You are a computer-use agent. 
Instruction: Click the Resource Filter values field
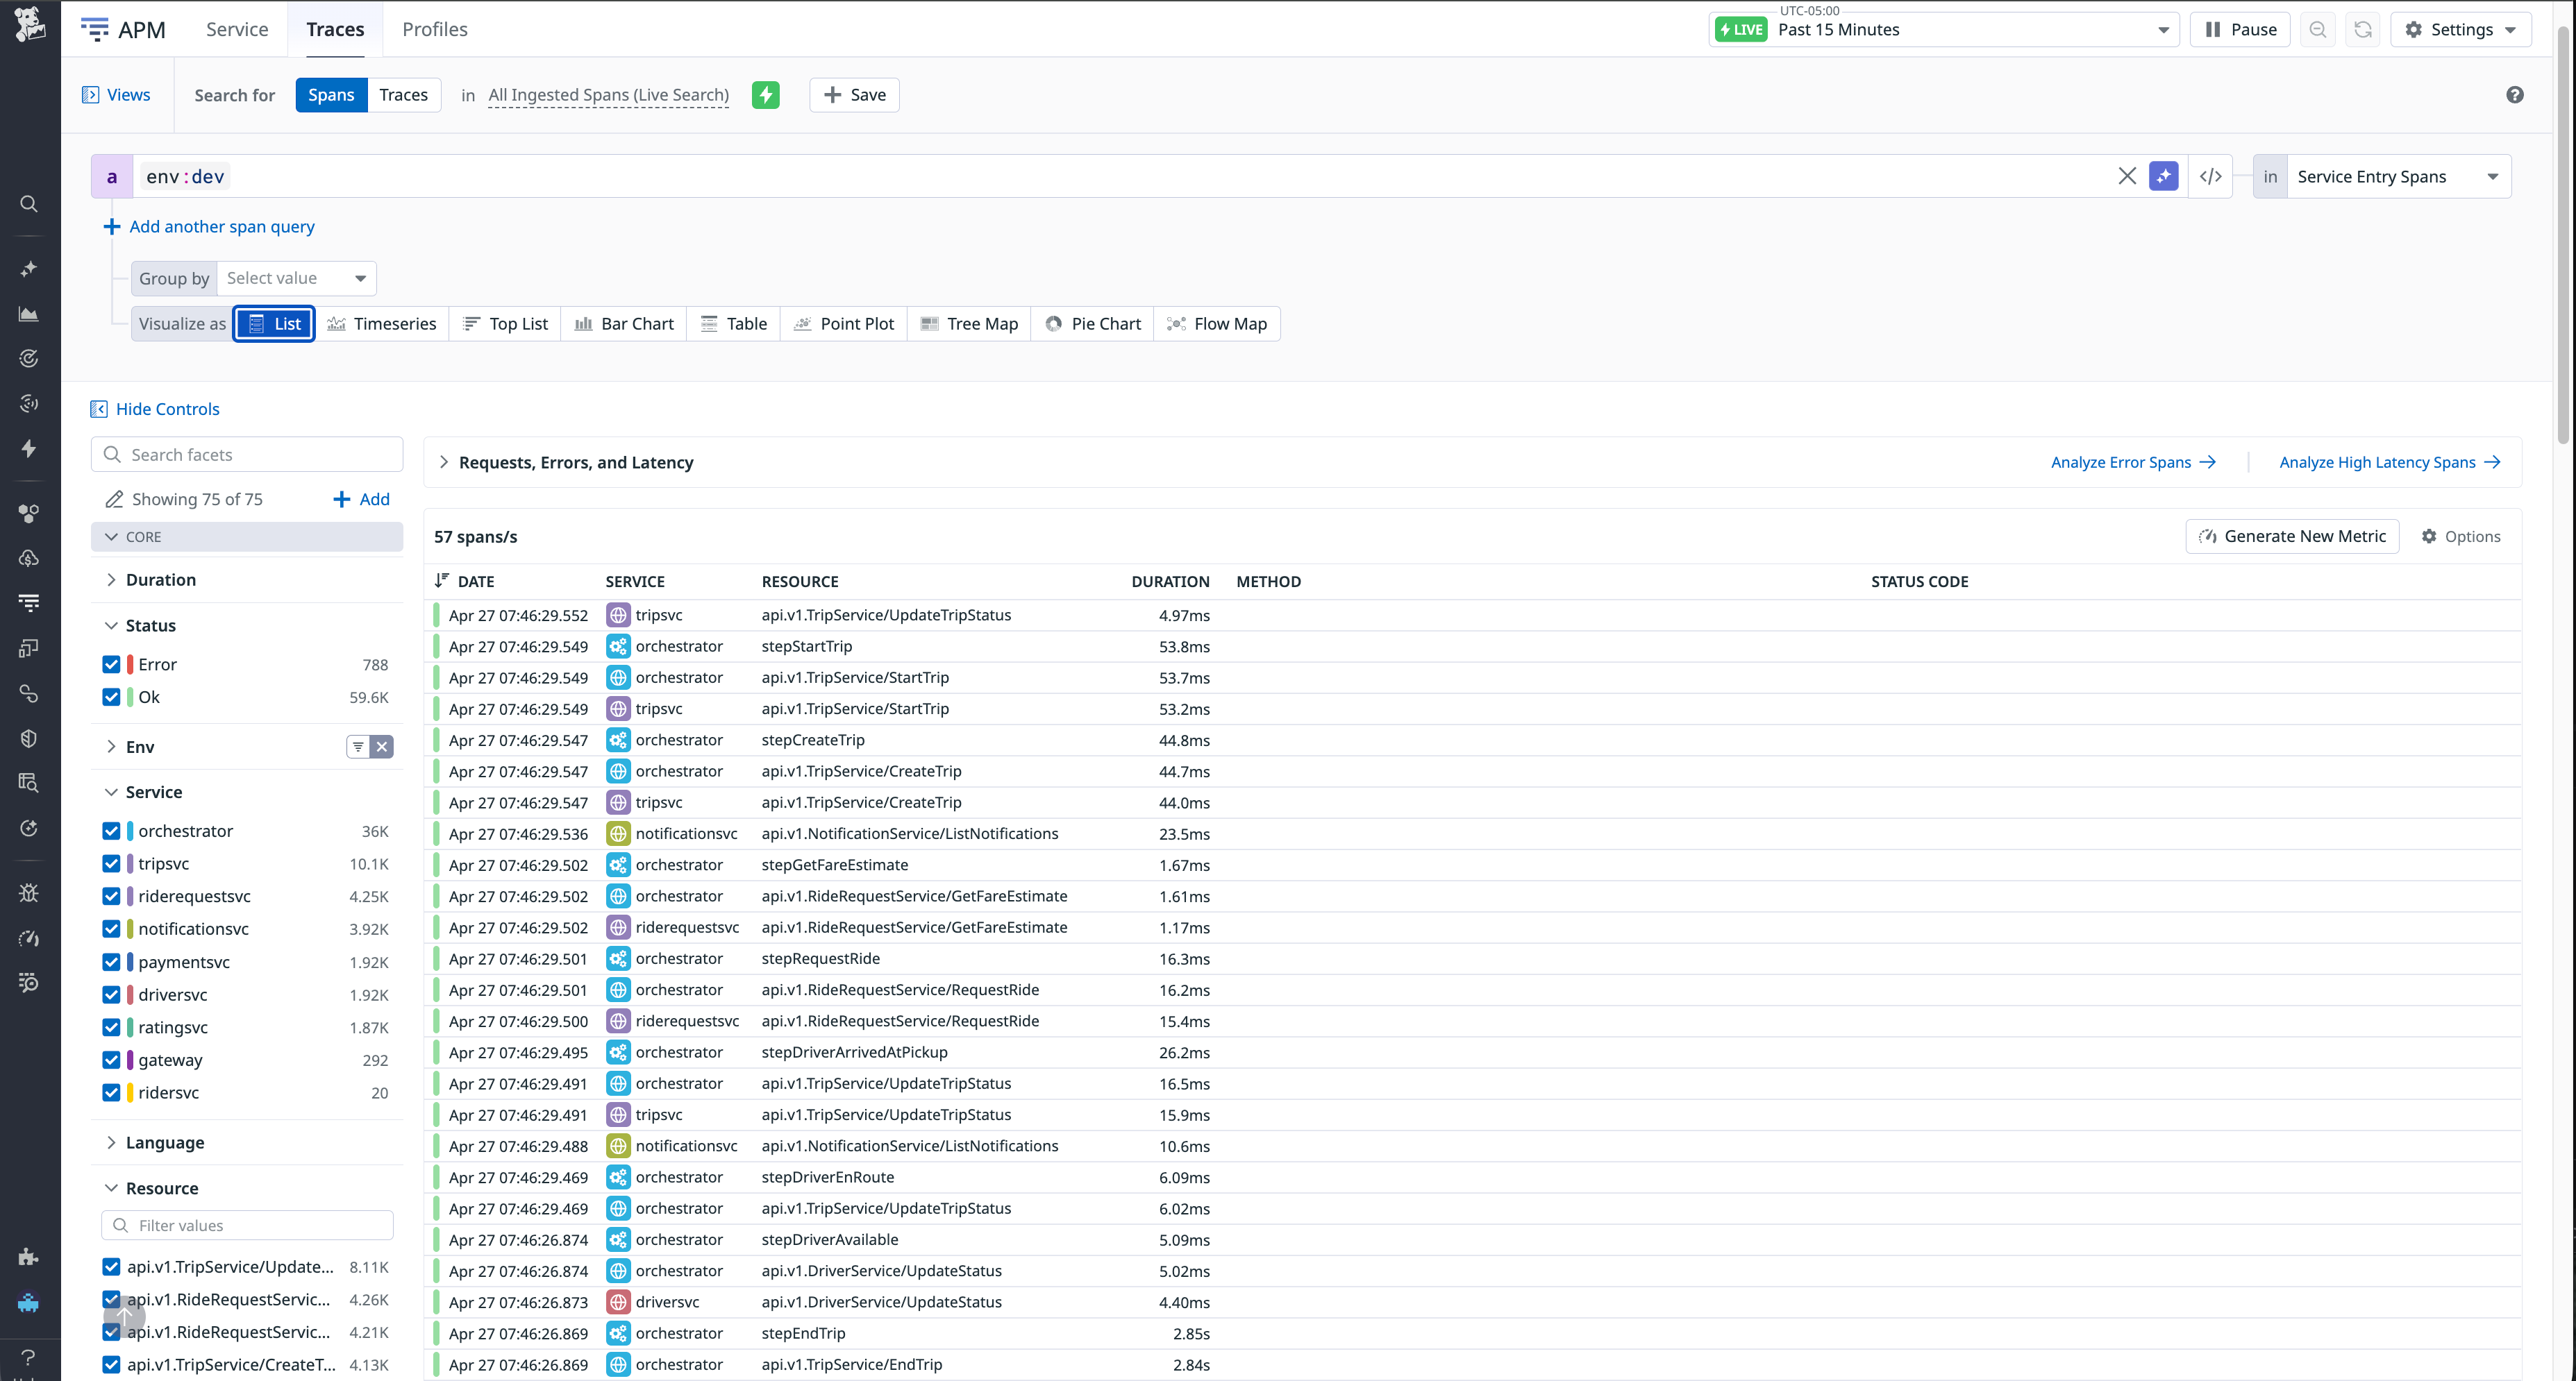click(x=247, y=1225)
